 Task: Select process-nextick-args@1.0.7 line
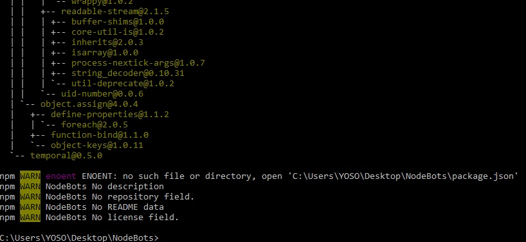(x=138, y=63)
